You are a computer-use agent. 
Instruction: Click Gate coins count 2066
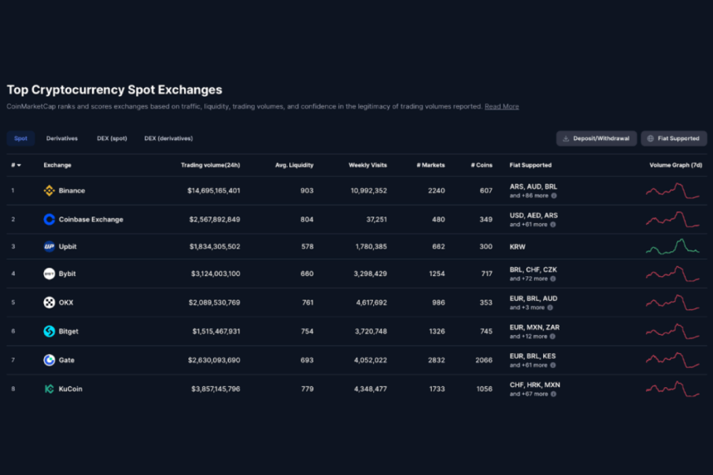click(x=484, y=360)
